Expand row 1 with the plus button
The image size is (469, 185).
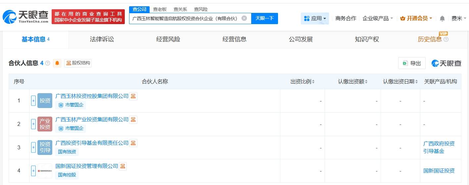point(33,101)
